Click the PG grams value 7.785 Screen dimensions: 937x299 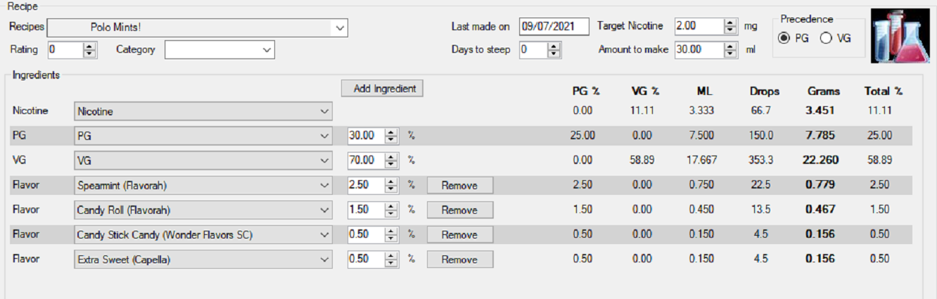click(x=821, y=135)
